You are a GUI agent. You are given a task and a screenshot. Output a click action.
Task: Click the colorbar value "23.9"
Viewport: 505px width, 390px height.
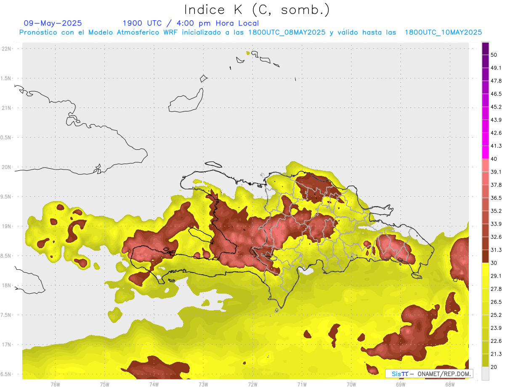[496, 328]
